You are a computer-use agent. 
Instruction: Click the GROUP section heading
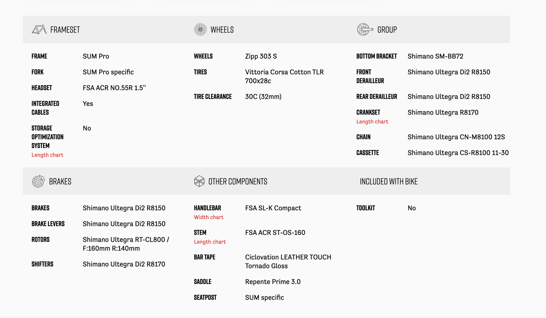tap(387, 30)
